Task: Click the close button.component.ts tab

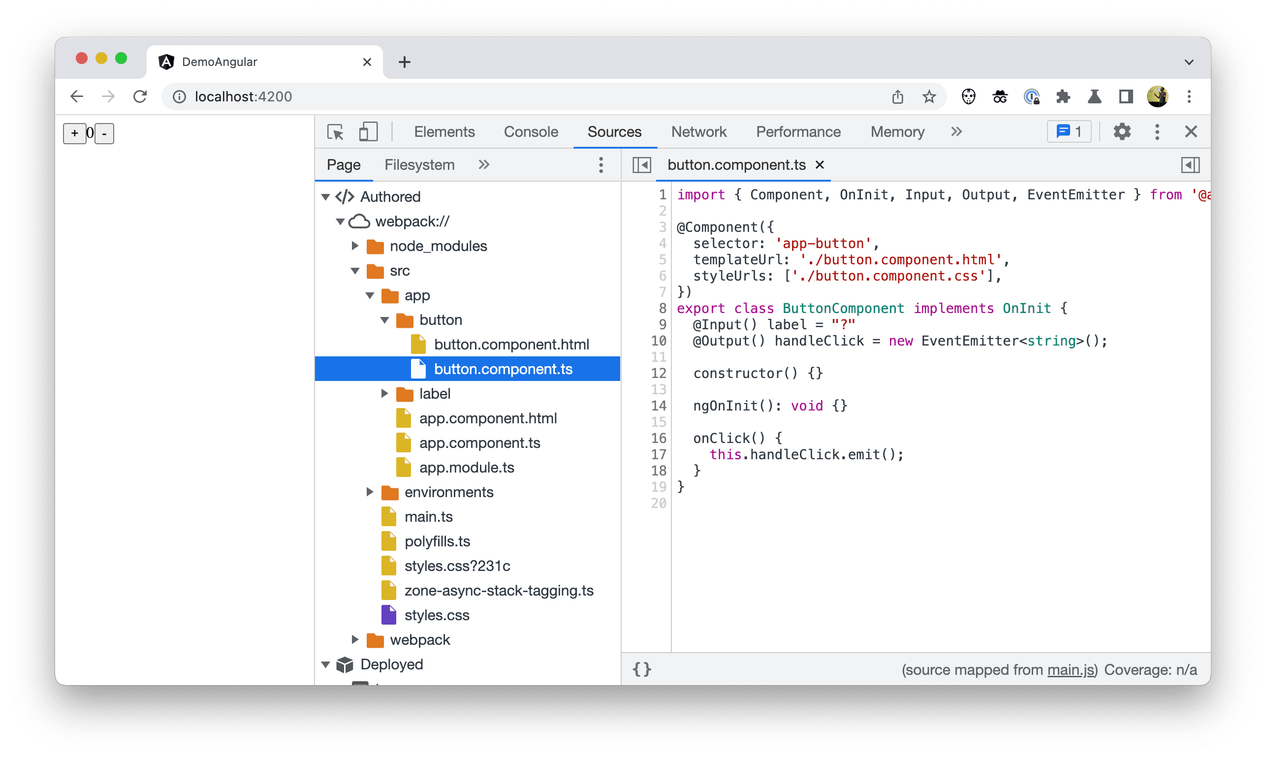Action: [821, 164]
